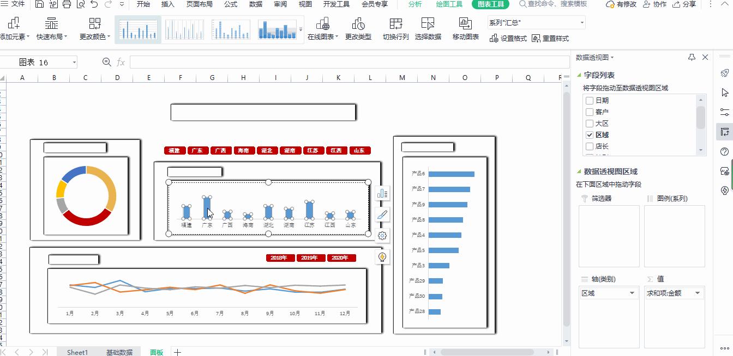Uncheck the 区域 field checkbox

(x=589, y=134)
